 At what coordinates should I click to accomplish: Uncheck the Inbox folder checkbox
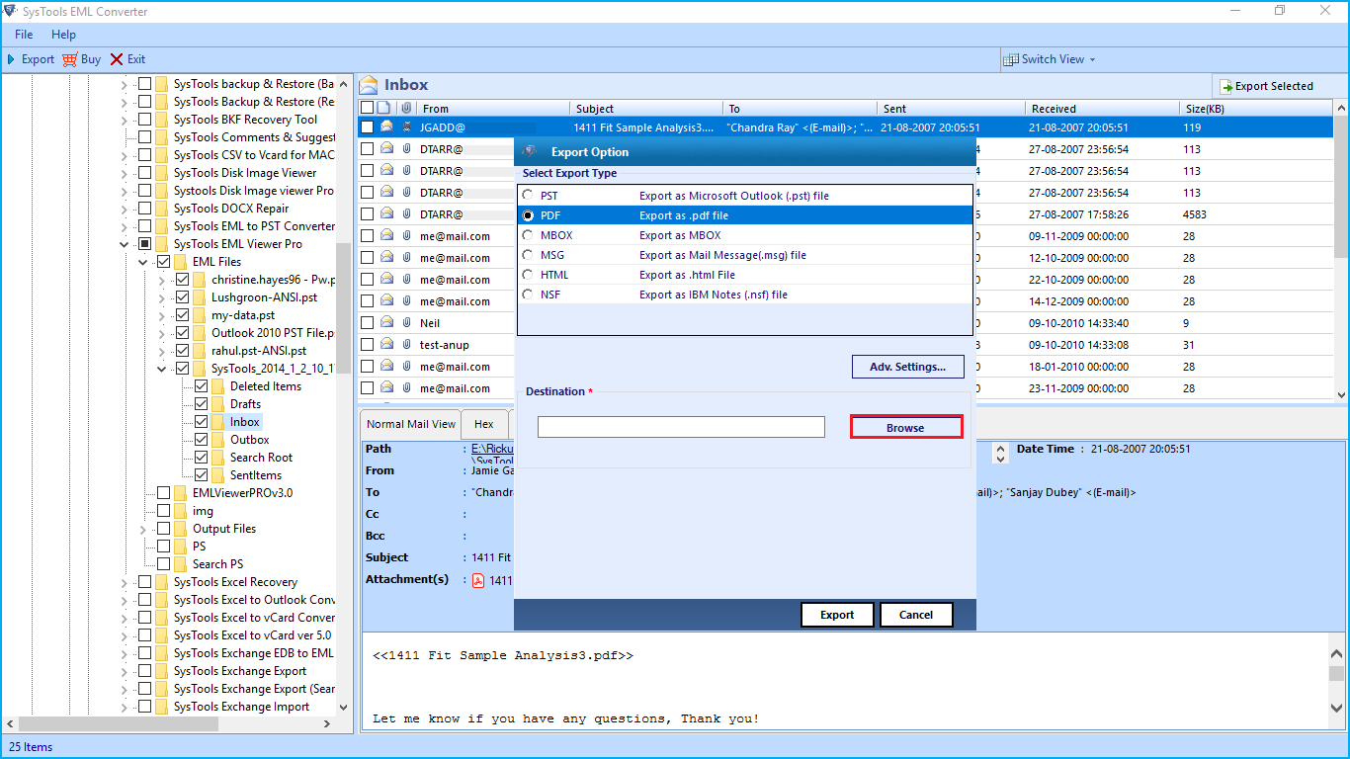[x=202, y=422]
